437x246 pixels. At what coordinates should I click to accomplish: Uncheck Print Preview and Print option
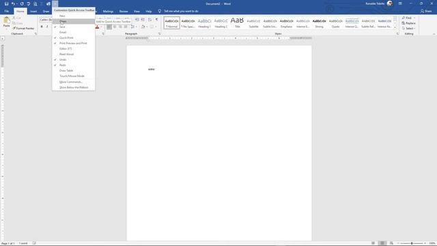74,43
